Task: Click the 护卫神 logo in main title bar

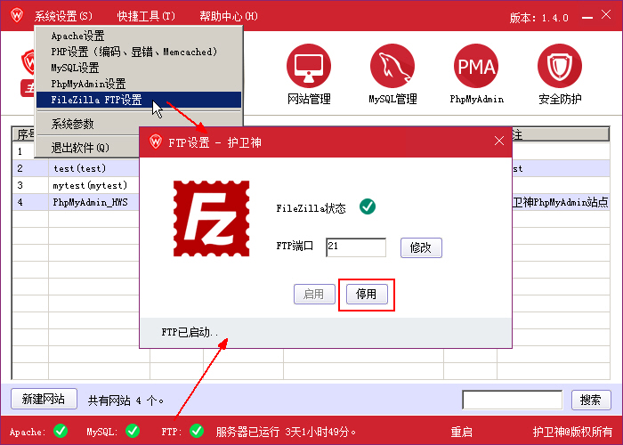Action: 17,15
